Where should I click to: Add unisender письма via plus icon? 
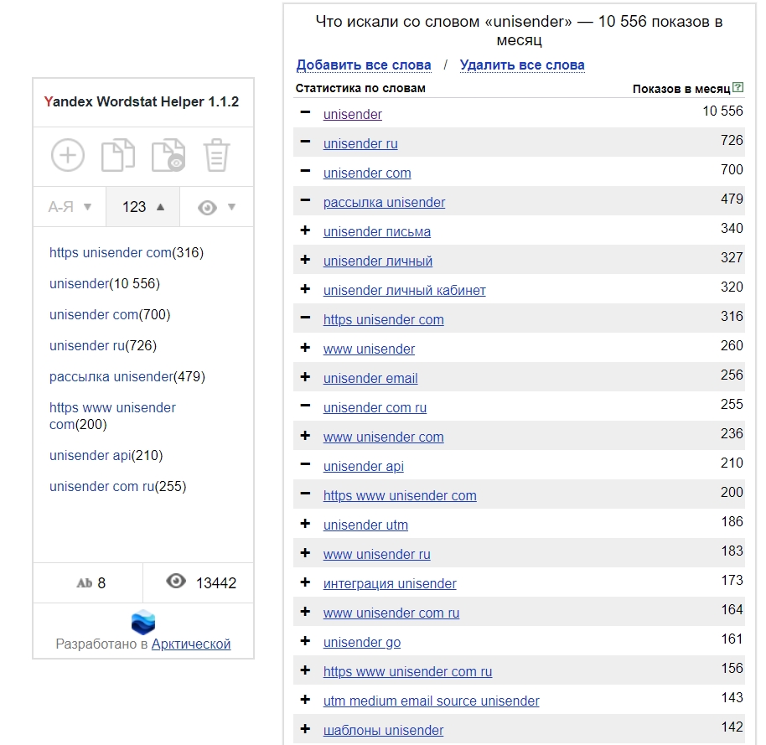(x=305, y=230)
